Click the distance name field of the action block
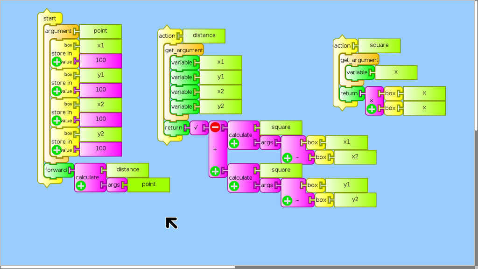Screen dimensions: 478x269 [x=204, y=35]
